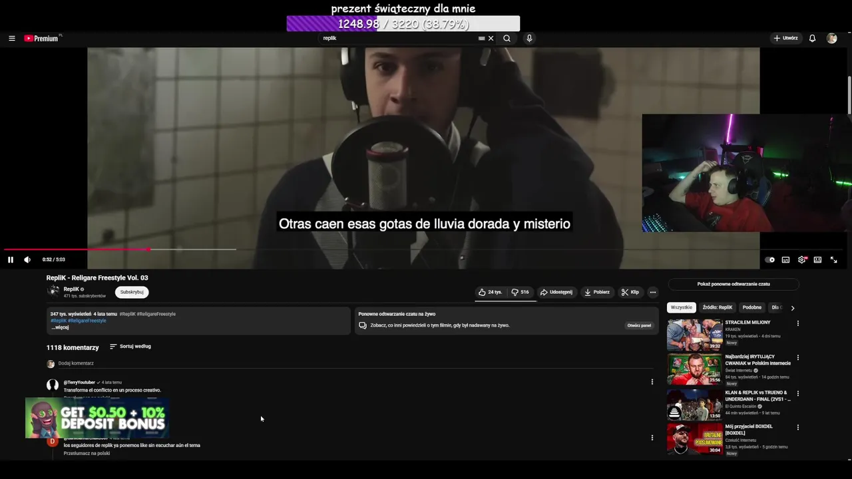Click Pobierz download button
Image resolution: width=852 pixels, height=479 pixels.
[x=597, y=292]
